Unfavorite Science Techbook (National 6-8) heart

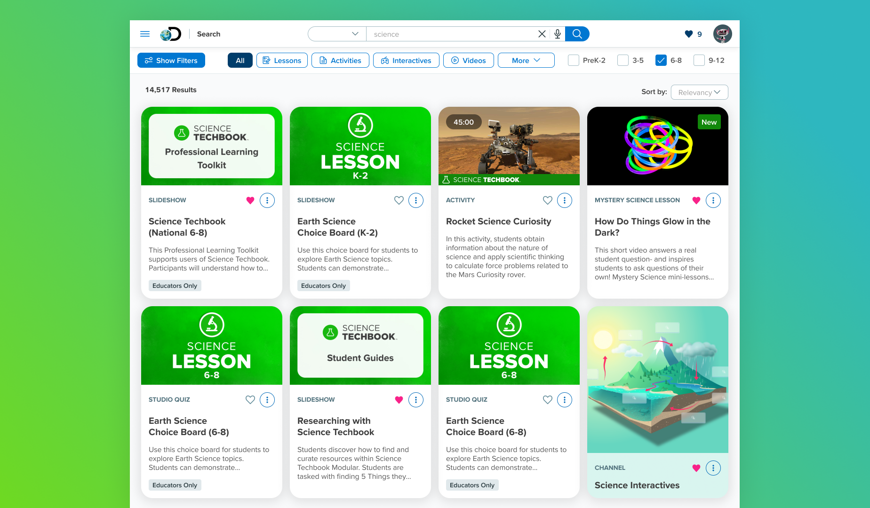coord(250,200)
